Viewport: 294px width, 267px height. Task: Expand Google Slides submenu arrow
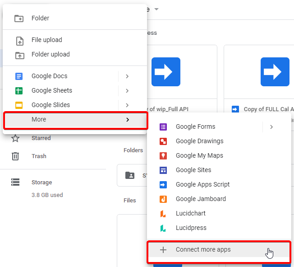pos(127,105)
